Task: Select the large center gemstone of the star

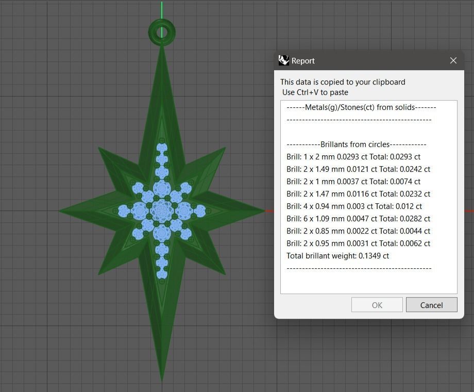Action: [162, 210]
